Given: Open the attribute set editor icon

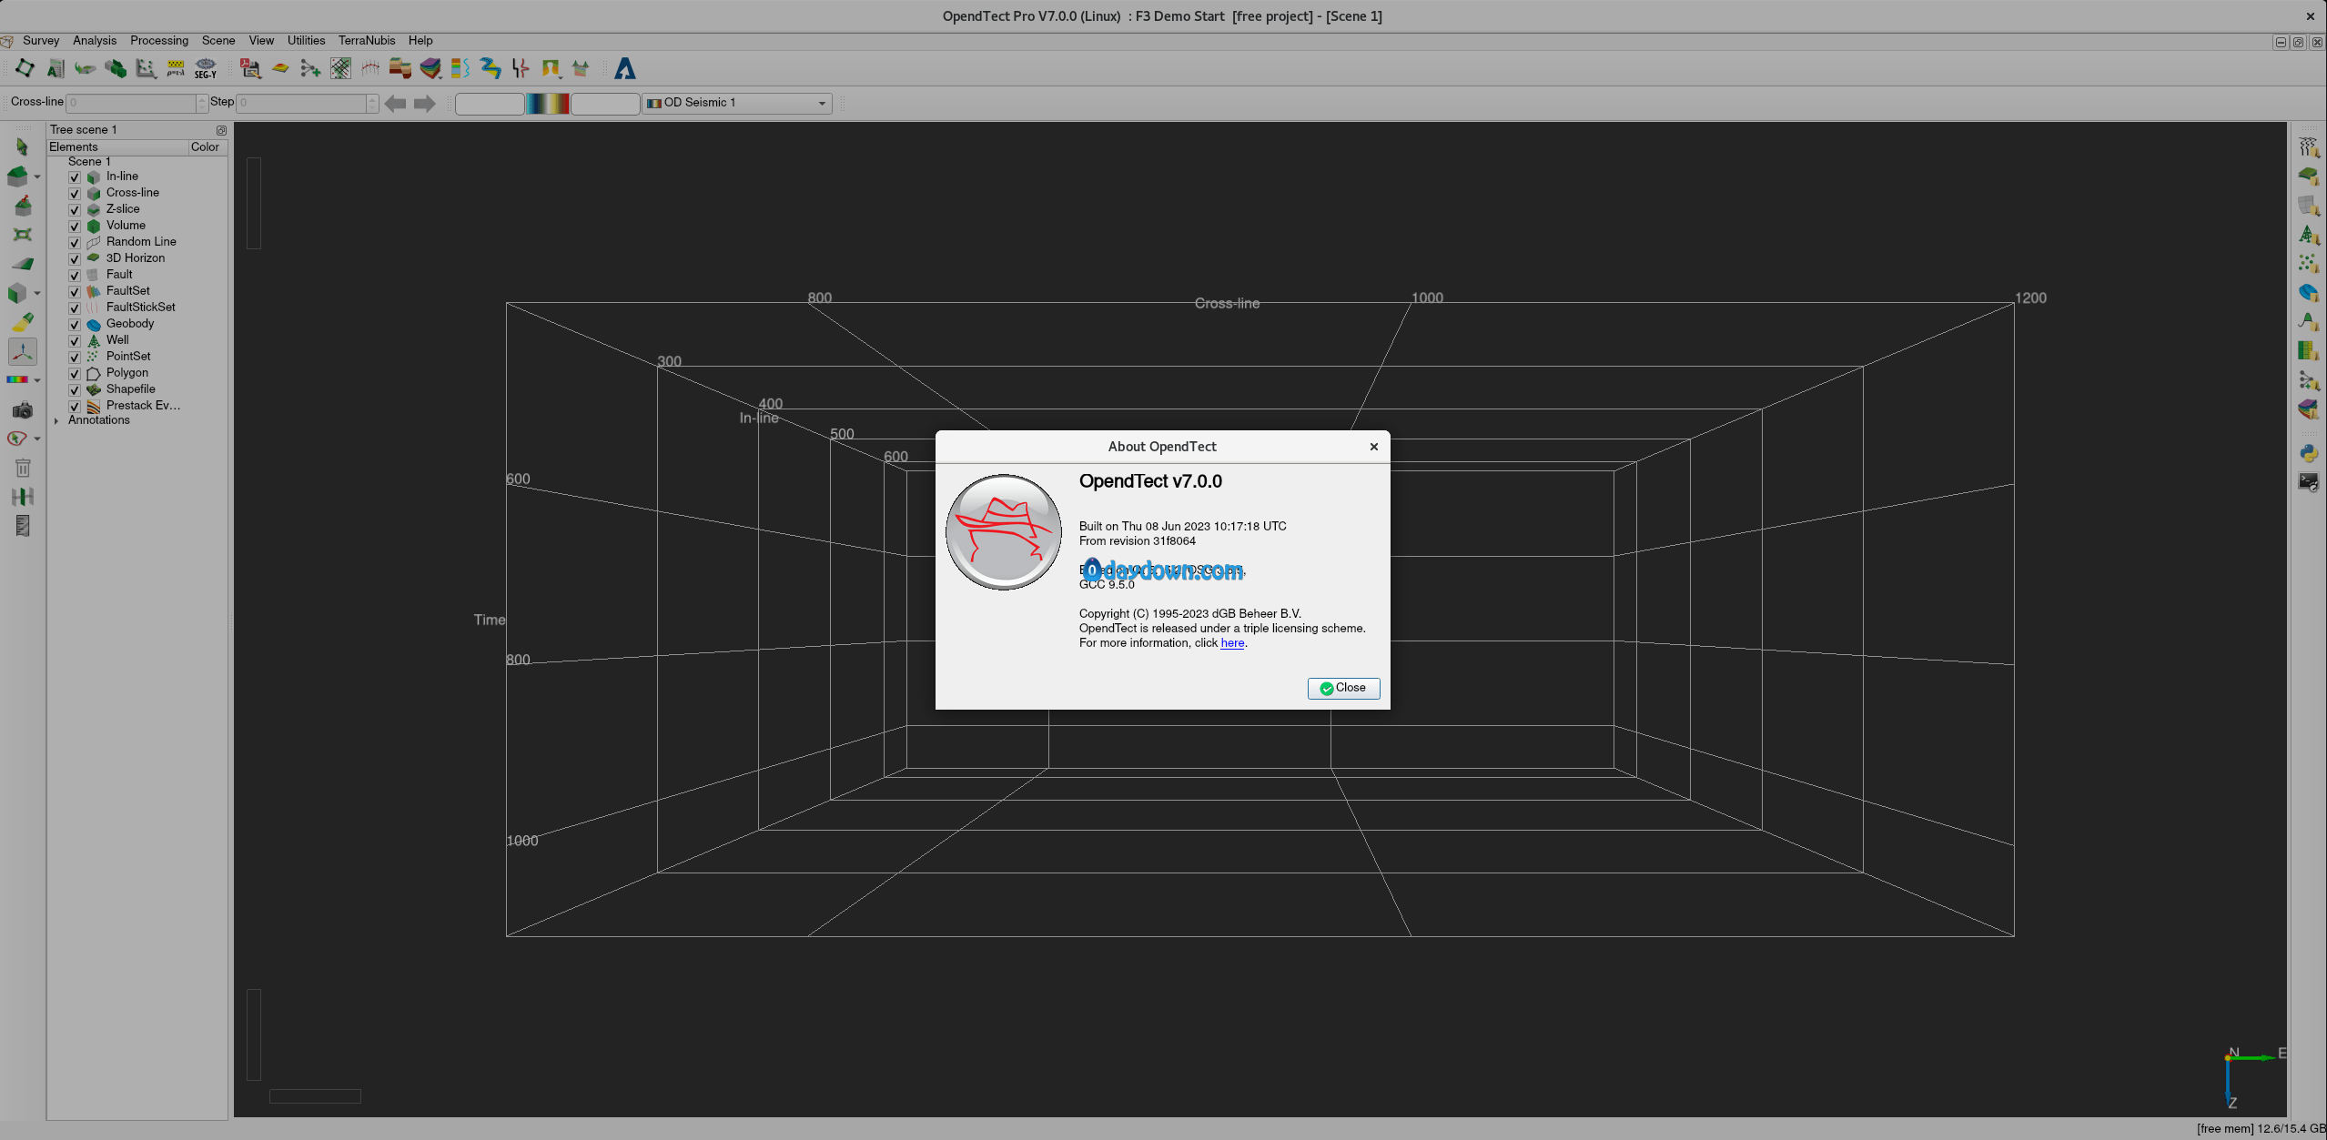Looking at the screenshot, I should click(56, 68).
